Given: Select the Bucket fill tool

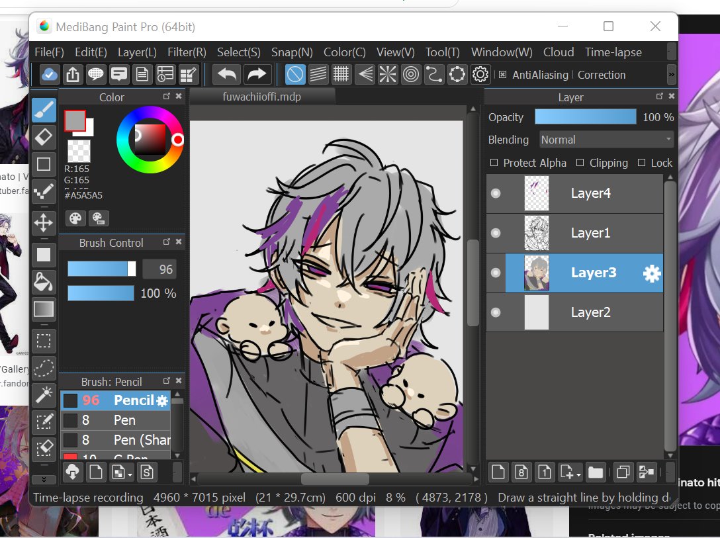Looking at the screenshot, I should 44,282.
